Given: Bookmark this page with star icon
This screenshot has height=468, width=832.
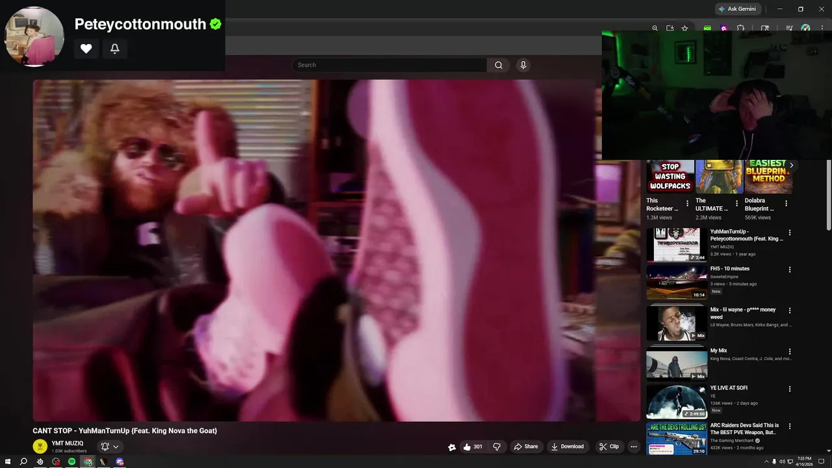Looking at the screenshot, I should click(684, 29).
